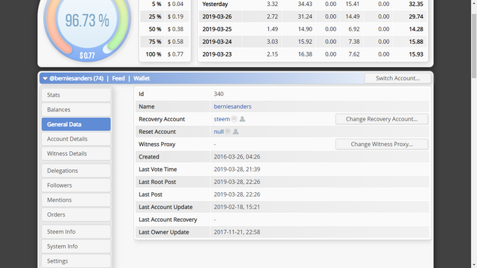The width and height of the screenshot is (477, 268).
Task: Collapse the @berniesanders account panel triangle
Action: (x=45, y=78)
